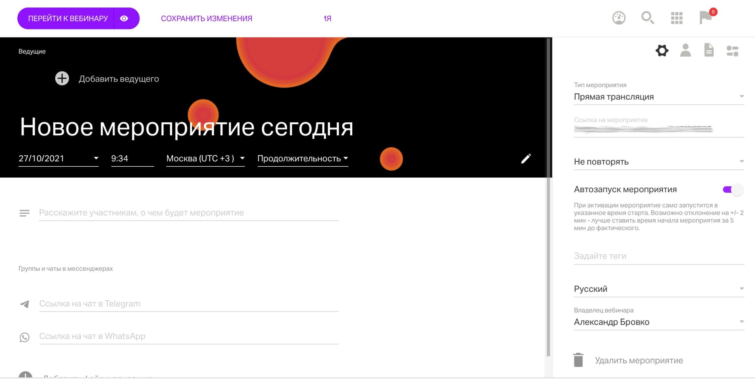Open the documents panel icon on the right

709,50
